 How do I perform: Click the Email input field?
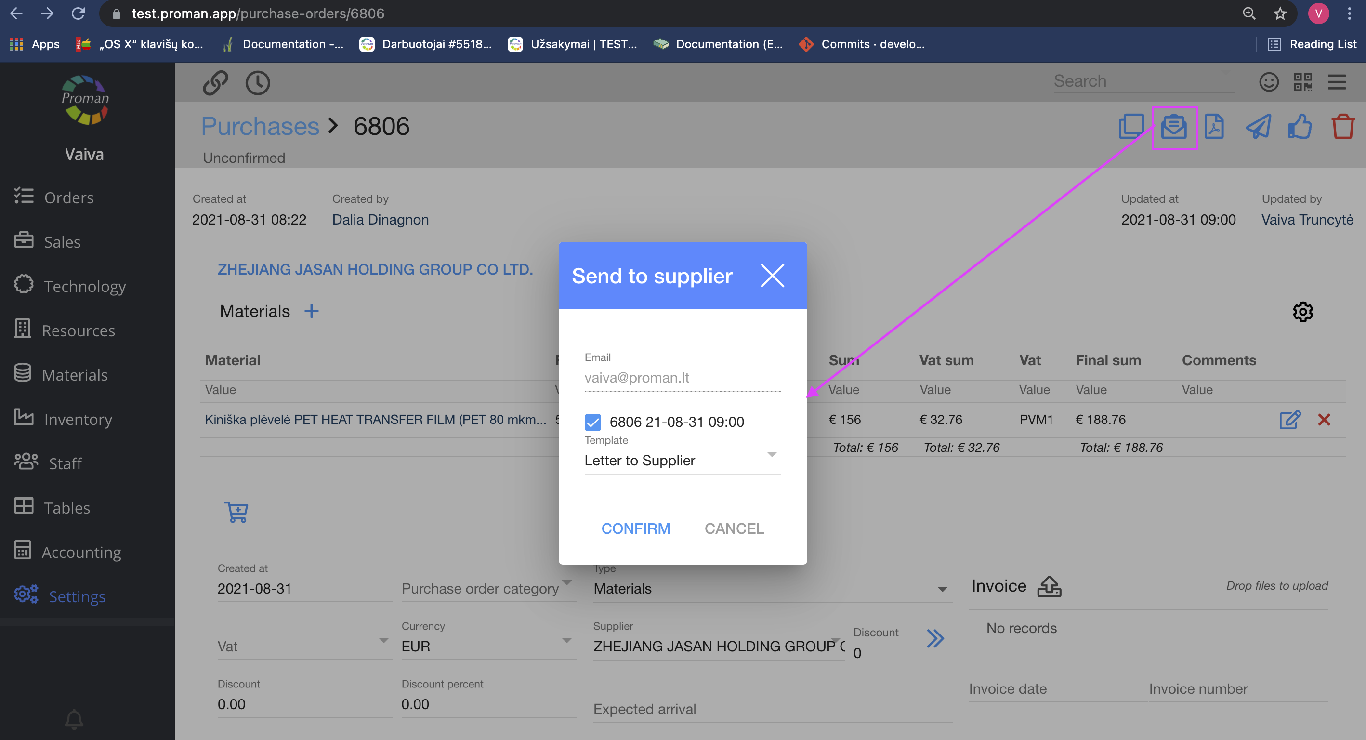click(x=682, y=378)
